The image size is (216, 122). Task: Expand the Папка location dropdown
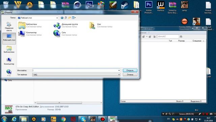click(57, 18)
